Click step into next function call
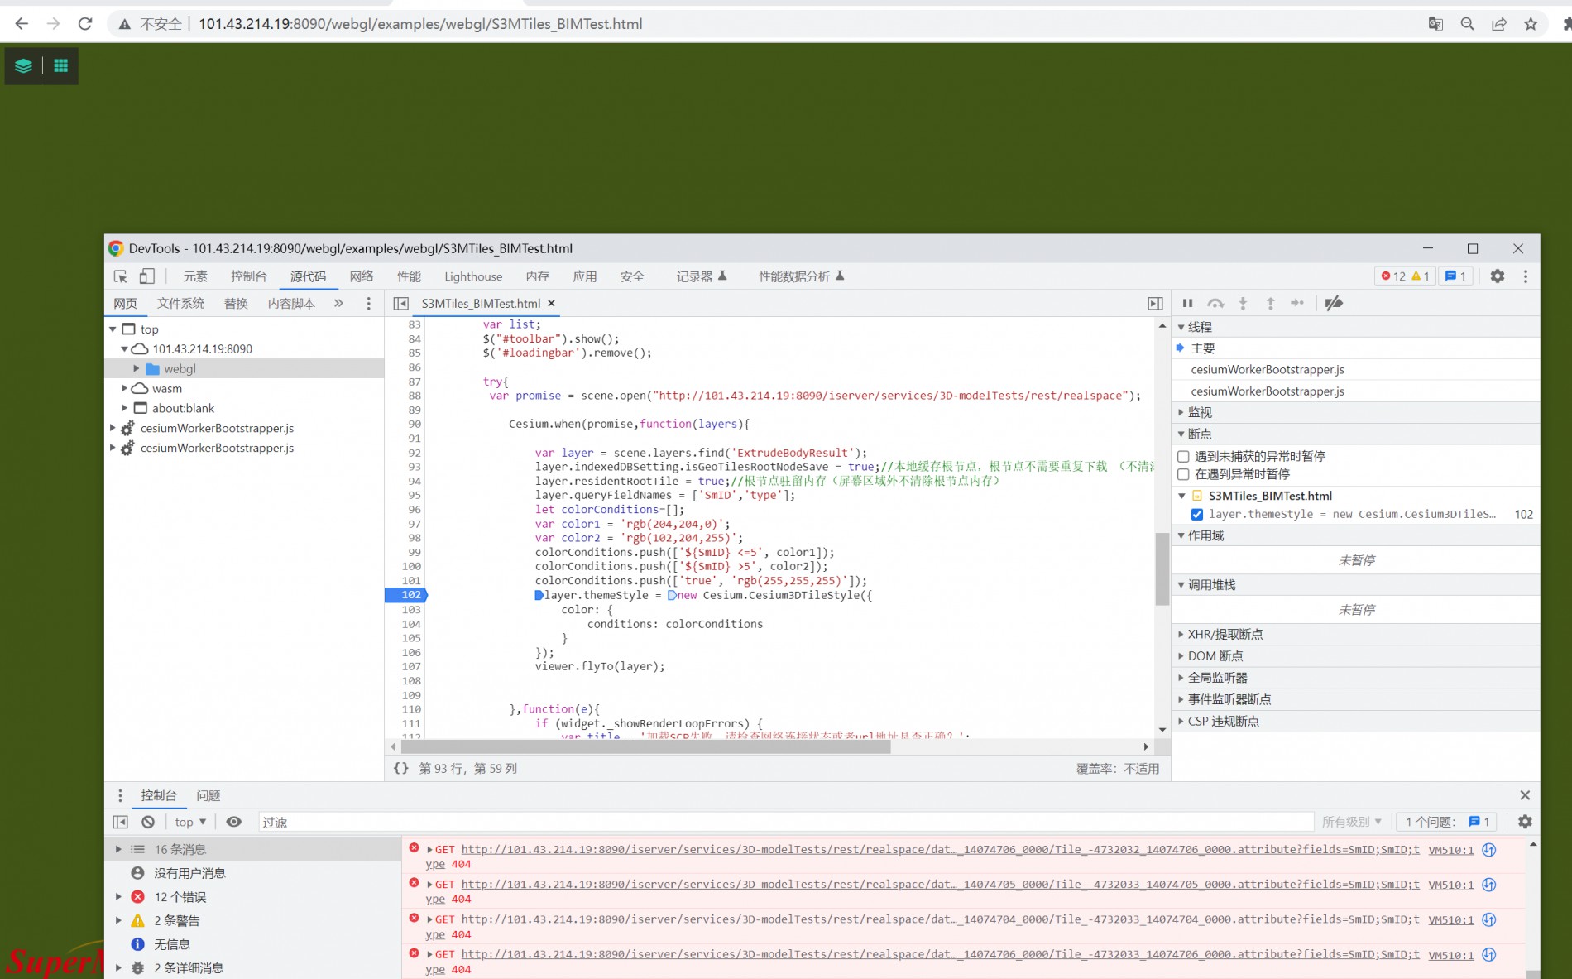Screen dimensions: 1572x979 [1243, 303]
